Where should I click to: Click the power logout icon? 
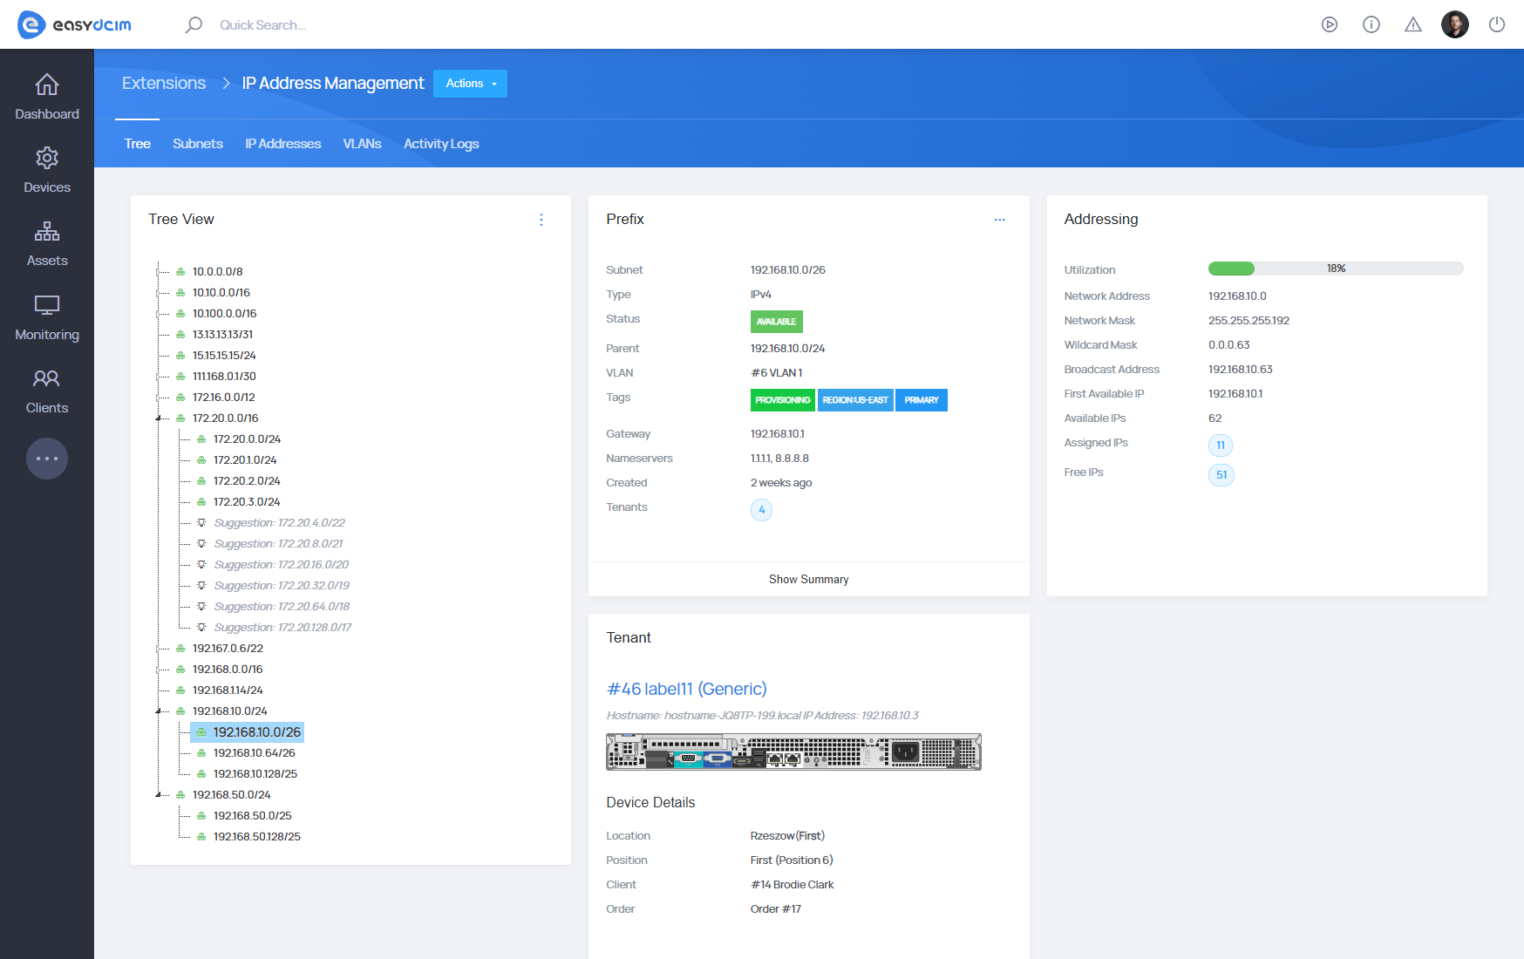(1496, 24)
